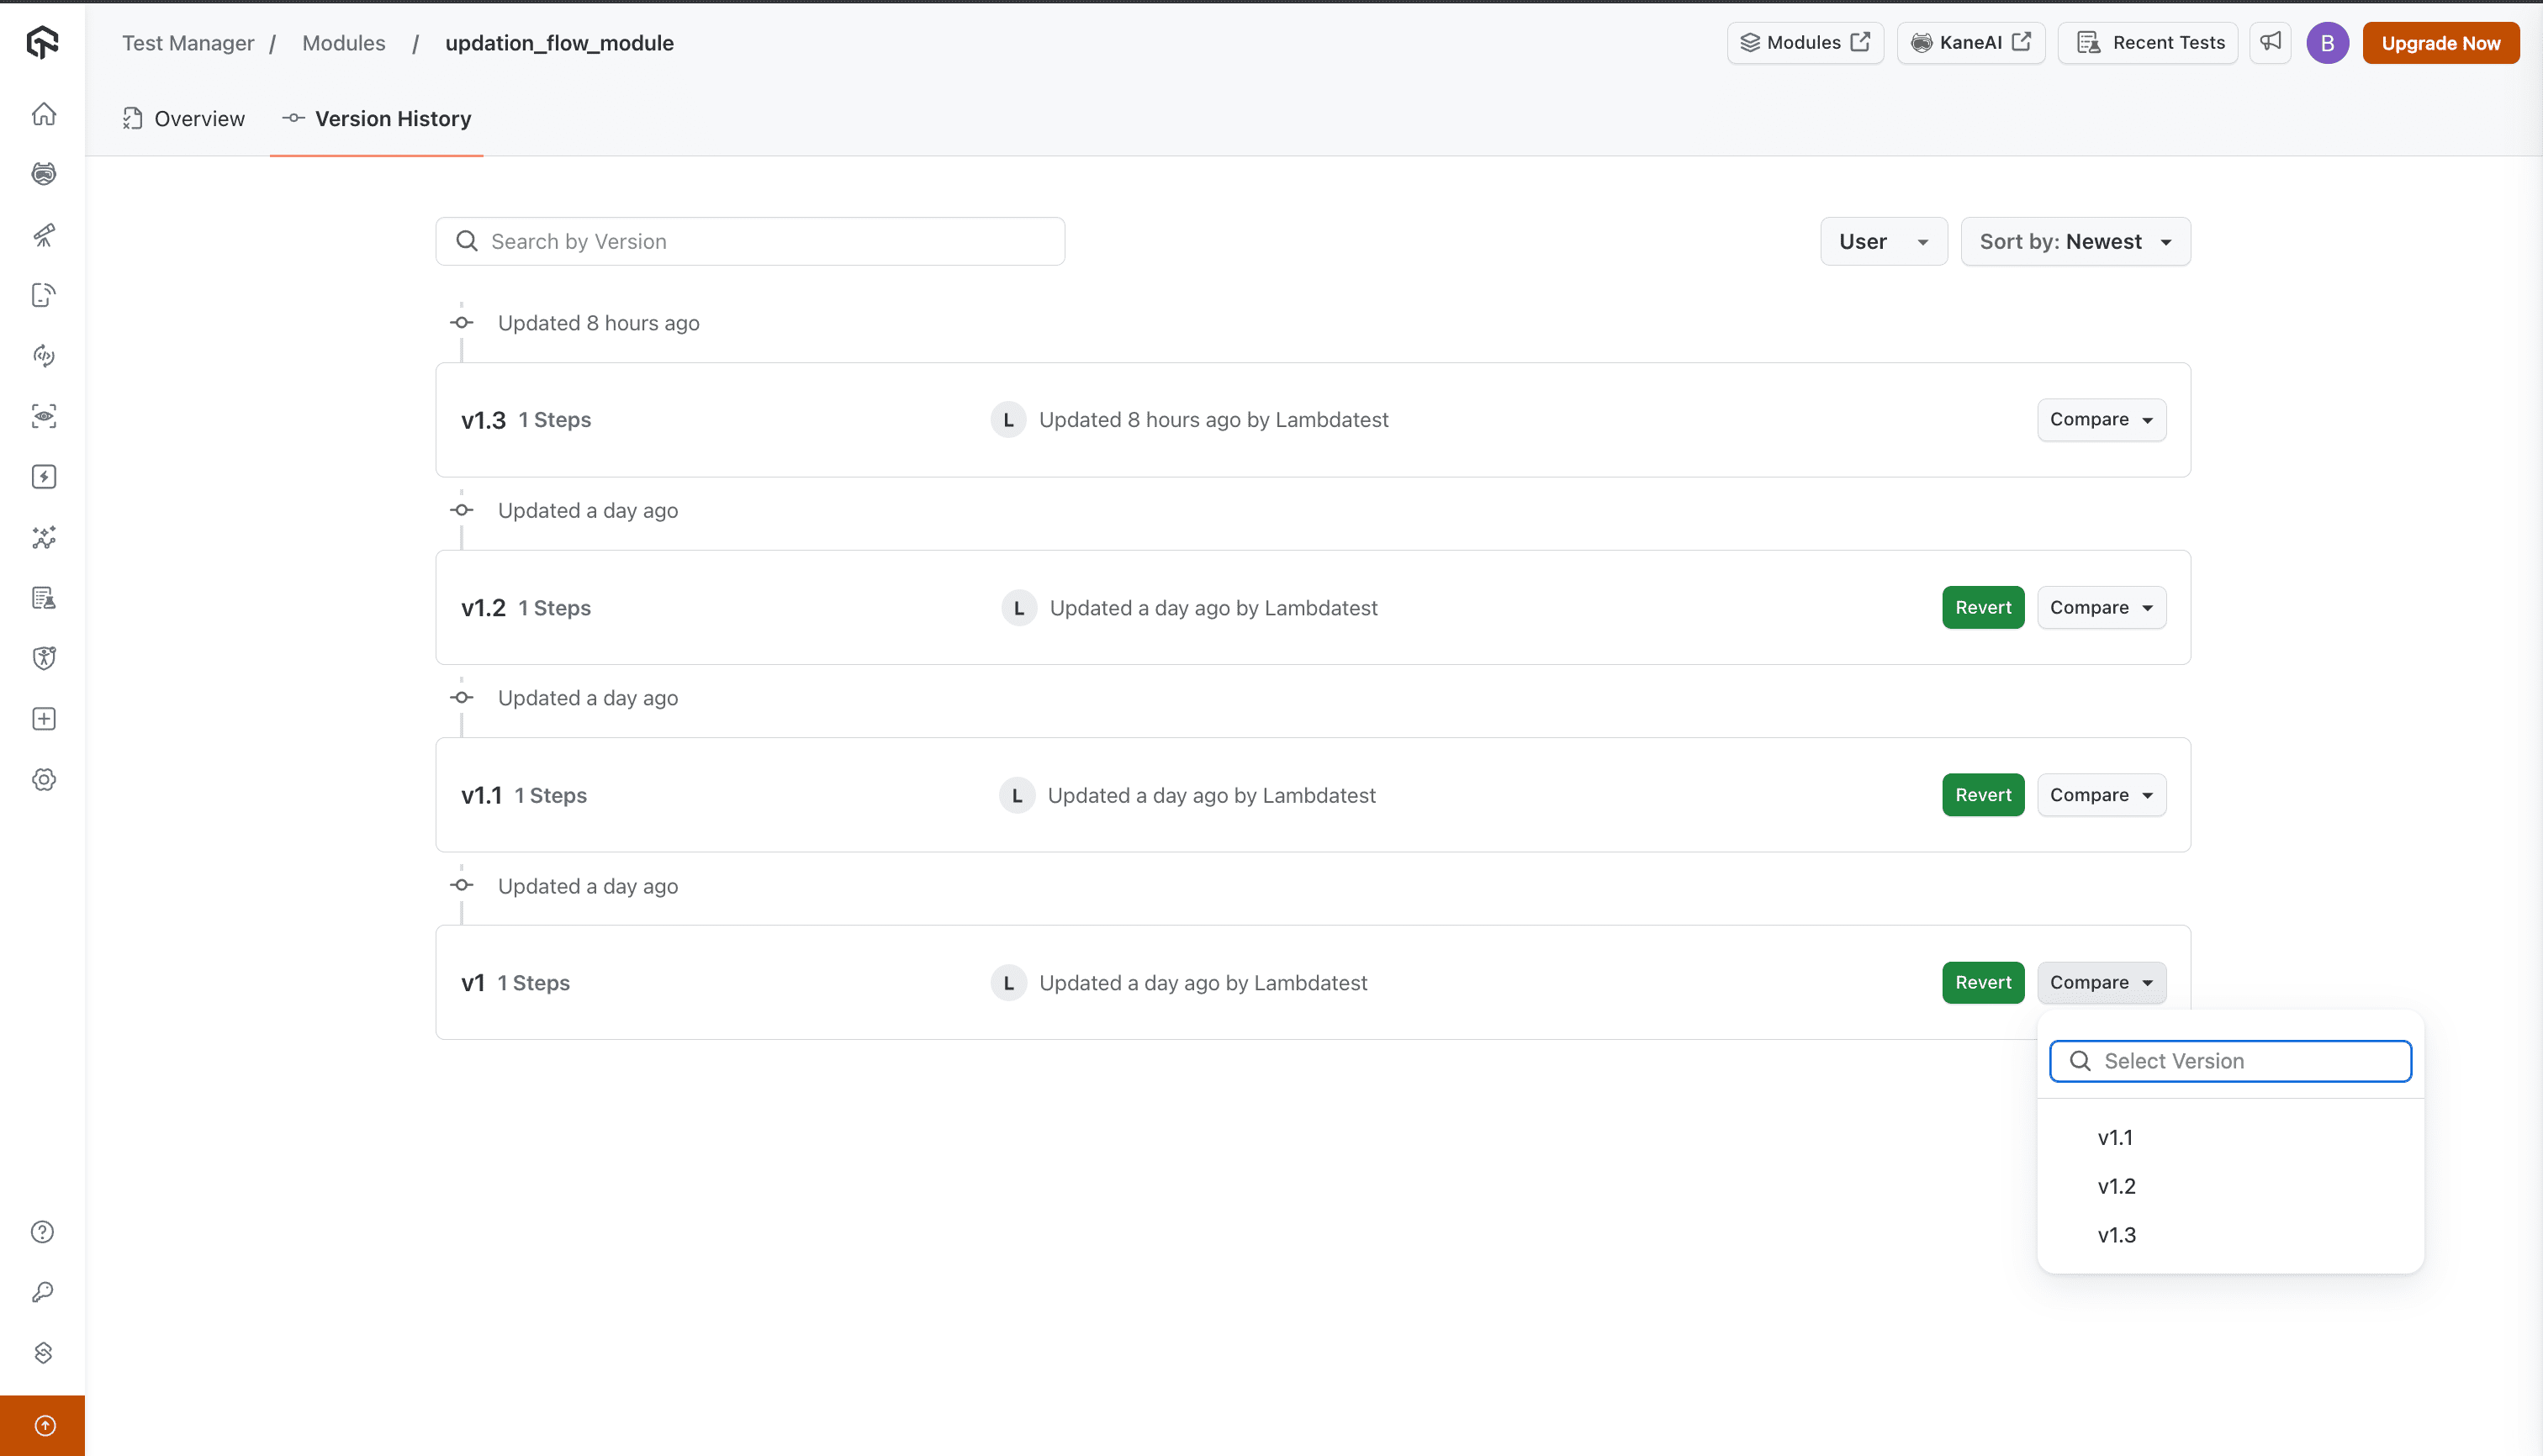The image size is (2543, 1456).
Task: Click the Search by Version field
Action: (x=750, y=241)
